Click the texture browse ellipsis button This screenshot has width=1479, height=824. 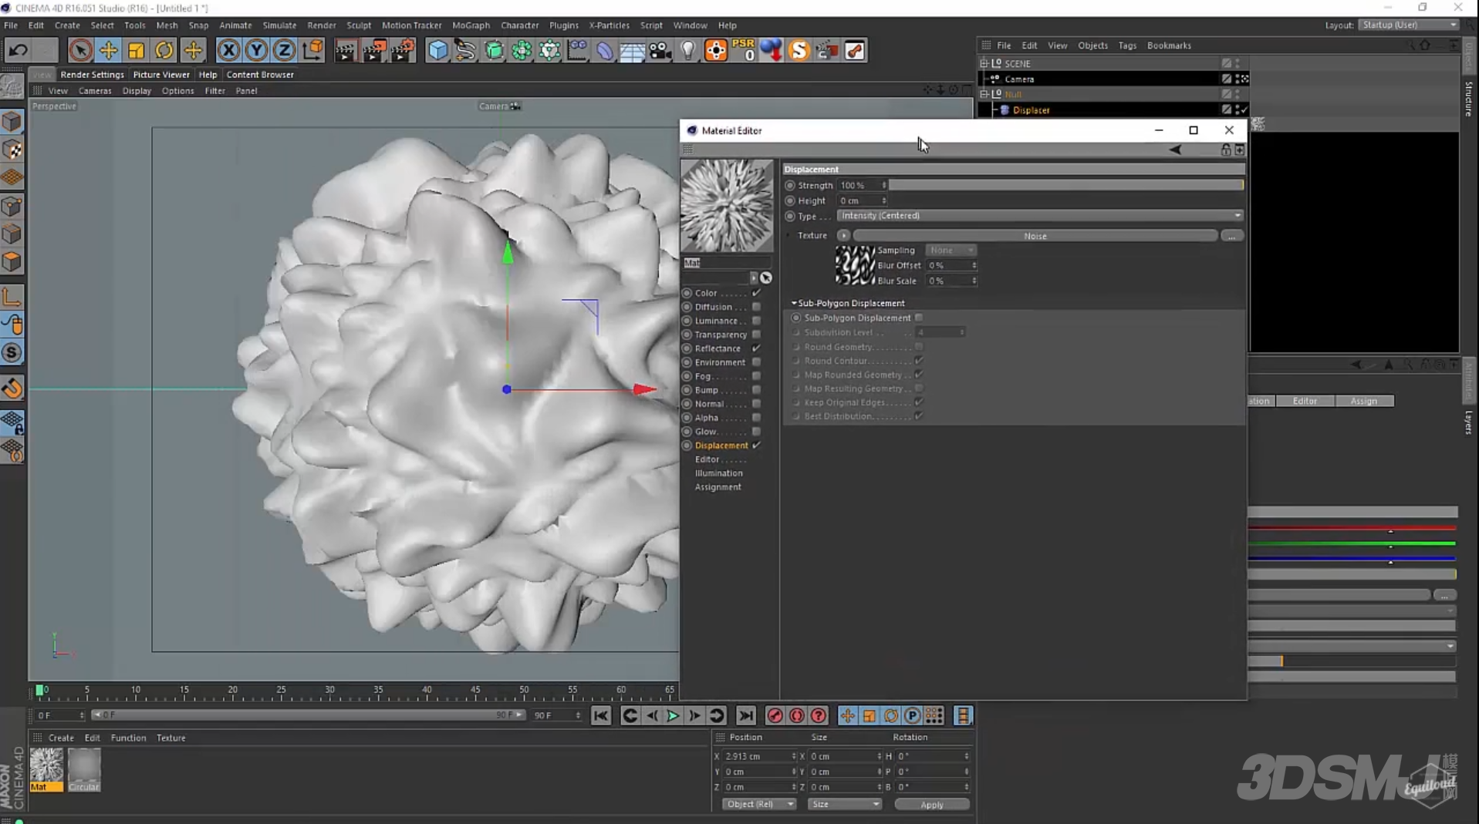[1232, 236]
